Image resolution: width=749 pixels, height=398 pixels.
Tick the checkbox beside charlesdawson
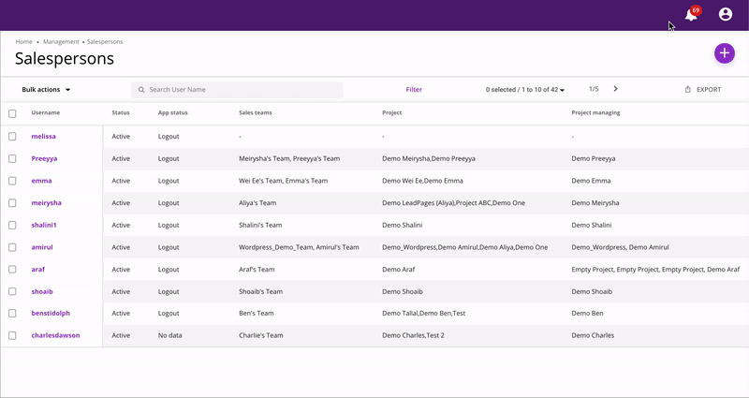(12, 335)
